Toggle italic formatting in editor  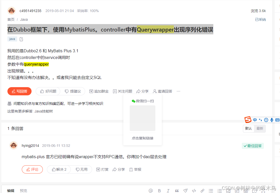[x=168, y=191]
